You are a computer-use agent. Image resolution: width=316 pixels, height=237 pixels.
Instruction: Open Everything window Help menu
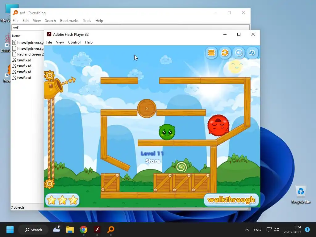[x=99, y=21]
